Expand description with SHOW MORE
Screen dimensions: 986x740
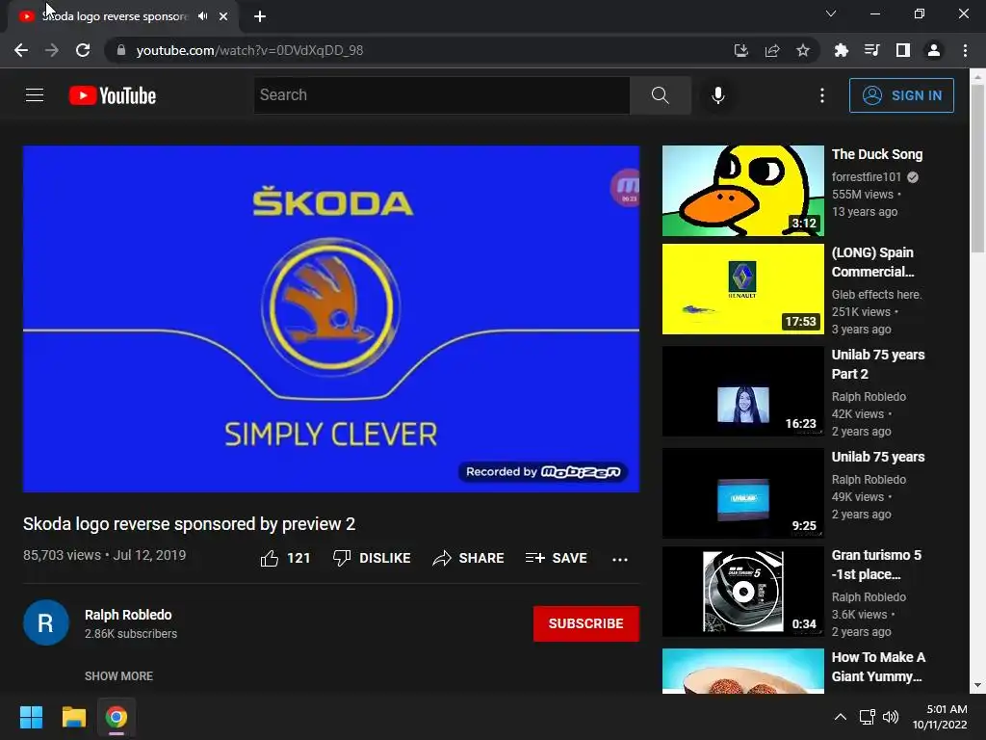118,675
